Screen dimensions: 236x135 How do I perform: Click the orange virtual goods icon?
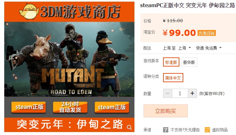click(207, 130)
